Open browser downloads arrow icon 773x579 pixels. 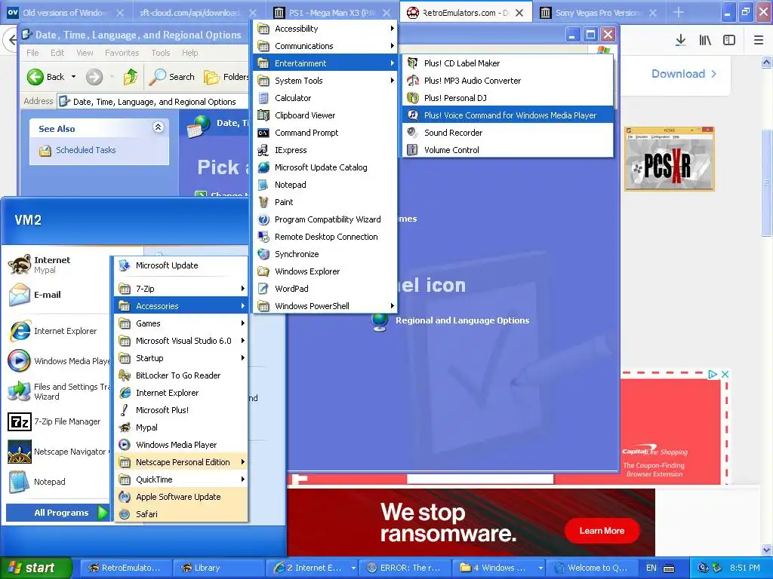(x=680, y=41)
